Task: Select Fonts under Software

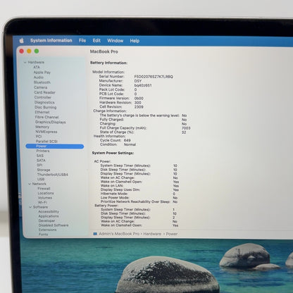Action: 44,235
